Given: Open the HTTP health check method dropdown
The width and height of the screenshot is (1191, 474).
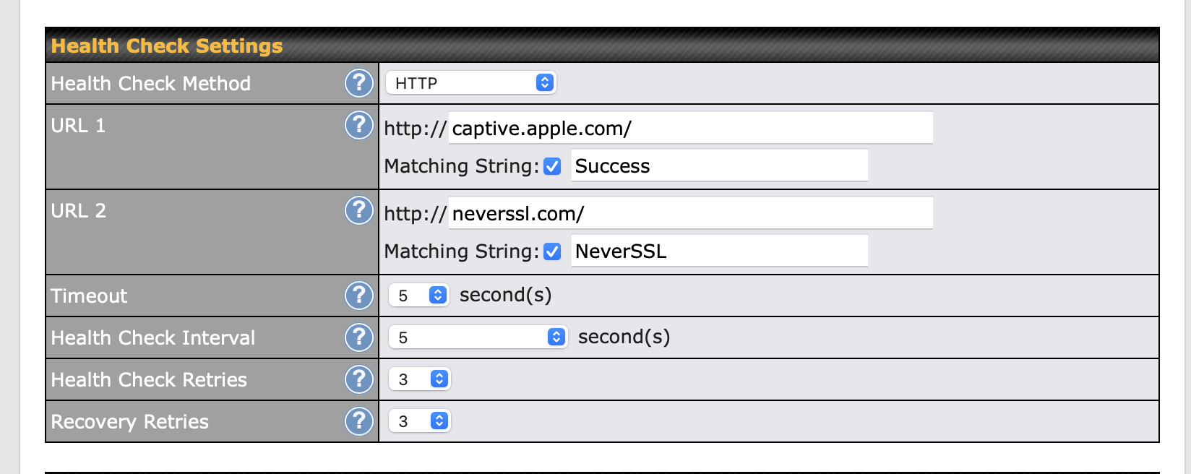Looking at the screenshot, I should pos(470,83).
